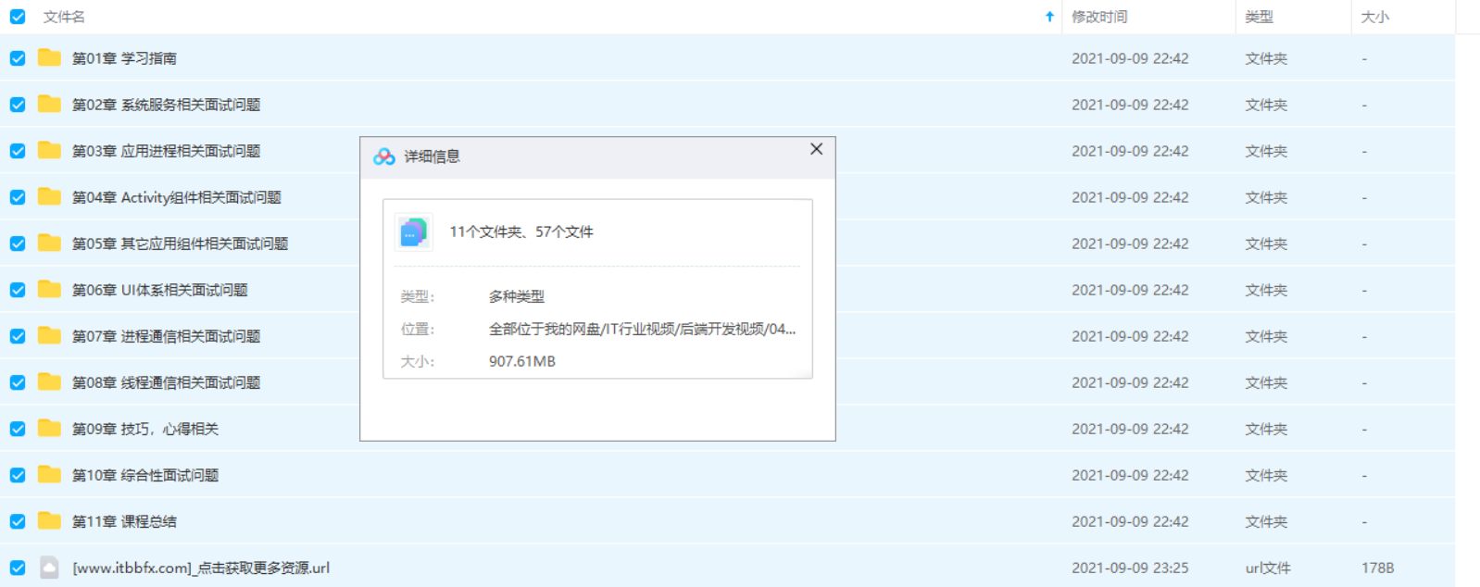Click the ascending sort arrow in 文件名 header
This screenshot has height=587, width=1480.
(x=1049, y=17)
